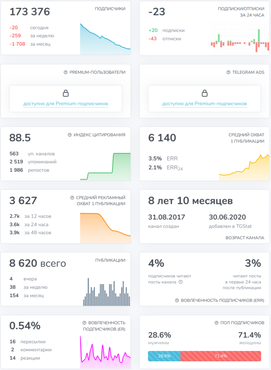The width and height of the screenshot is (271, 370).
Task: Click '38 за неделю' publications row
Action: (28, 287)
